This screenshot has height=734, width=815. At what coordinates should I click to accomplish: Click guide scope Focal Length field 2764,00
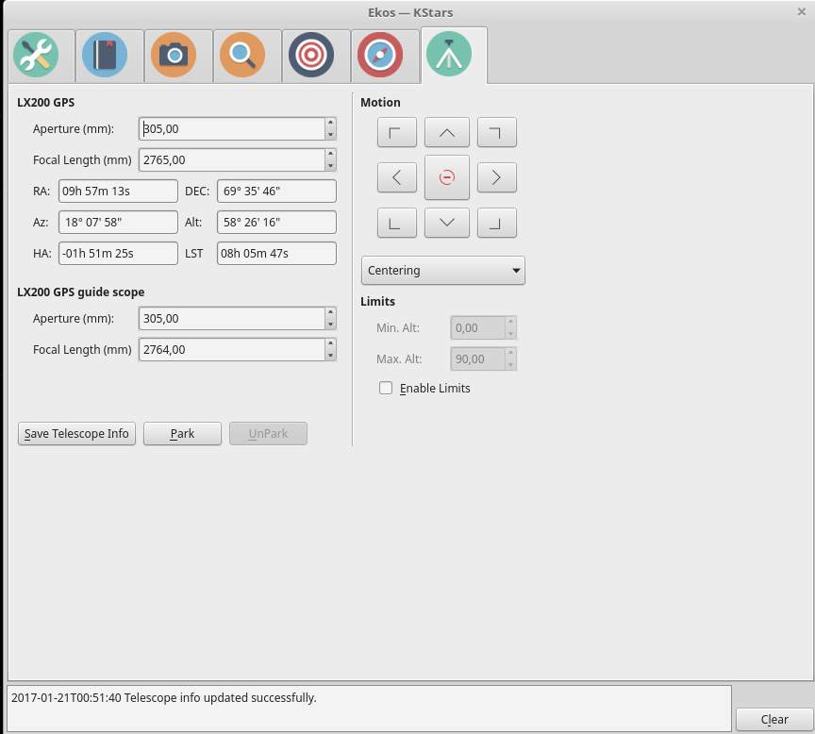[232, 350]
